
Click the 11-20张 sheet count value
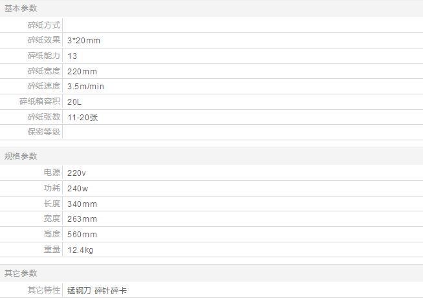(83, 117)
